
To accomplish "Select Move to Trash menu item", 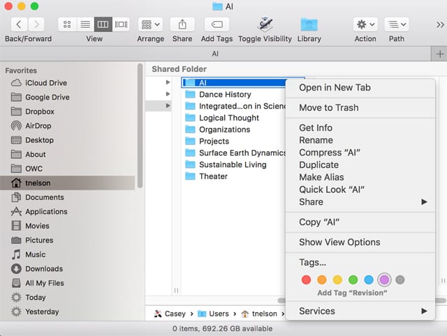I will point(328,107).
